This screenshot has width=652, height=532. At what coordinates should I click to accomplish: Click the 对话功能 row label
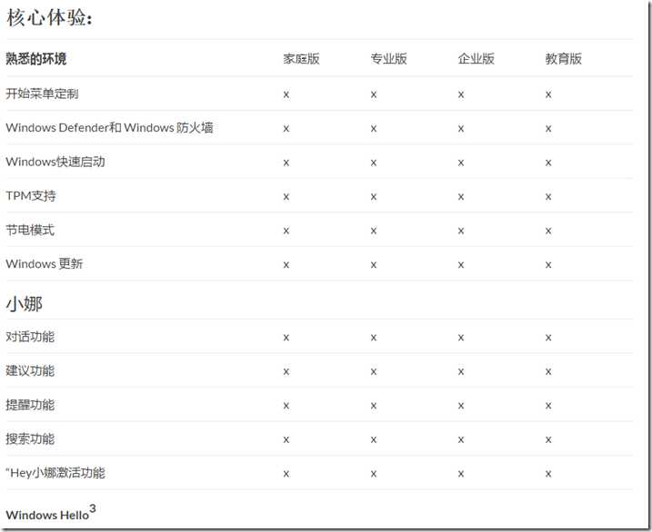point(30,337)
